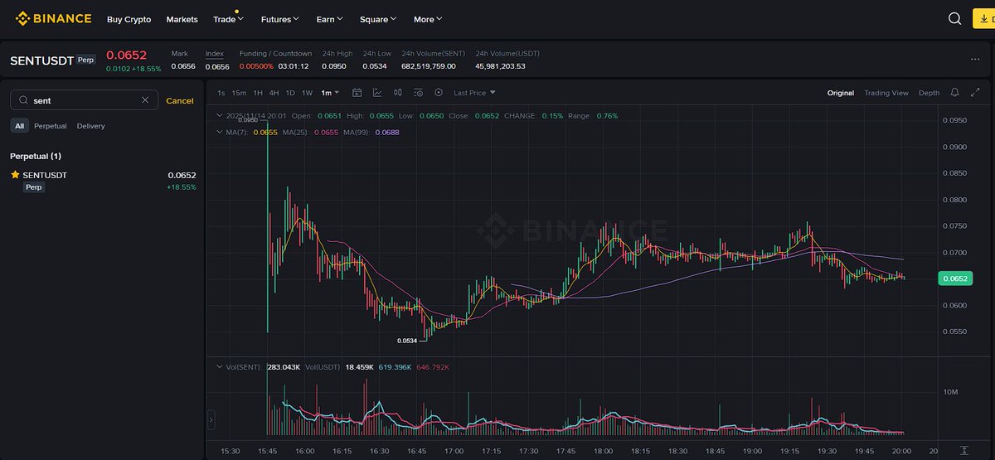Click the Vol(USDT) 18.459K legend value
The height and width of the screenshot is (460, 995).
[362, 366]
